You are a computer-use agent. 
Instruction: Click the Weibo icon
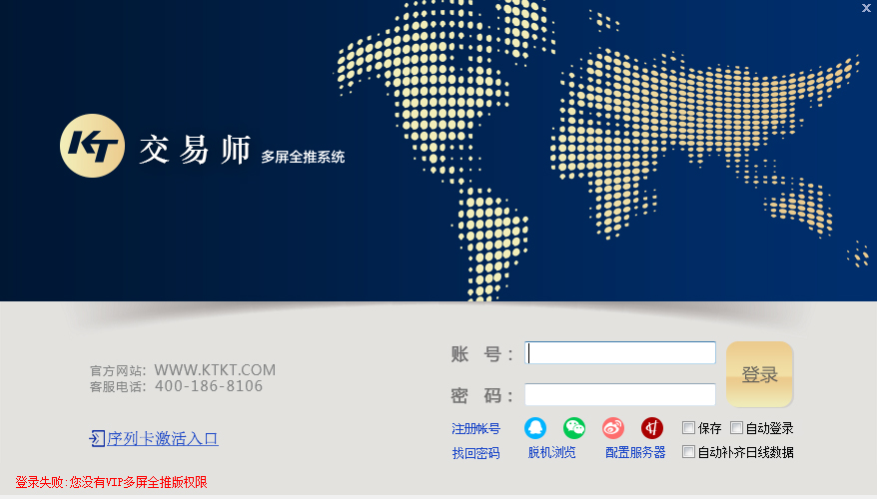point(613,428)
